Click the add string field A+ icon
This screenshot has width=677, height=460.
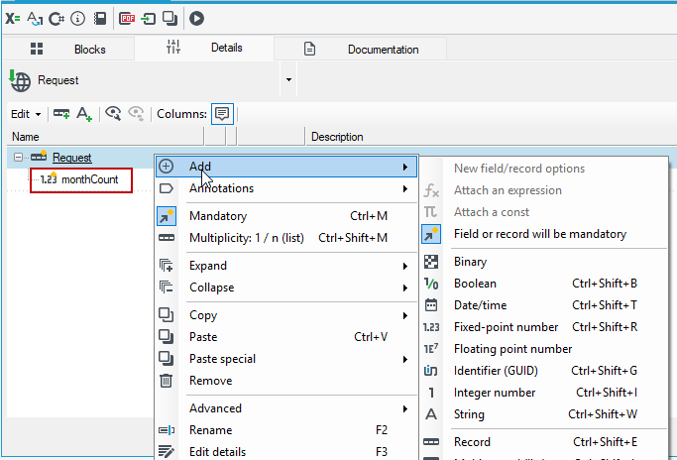point(84,114)
